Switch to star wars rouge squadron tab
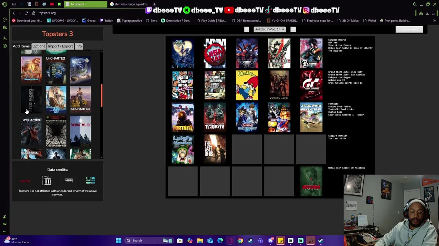Screen dimensions: 439x246 point(129,4)
